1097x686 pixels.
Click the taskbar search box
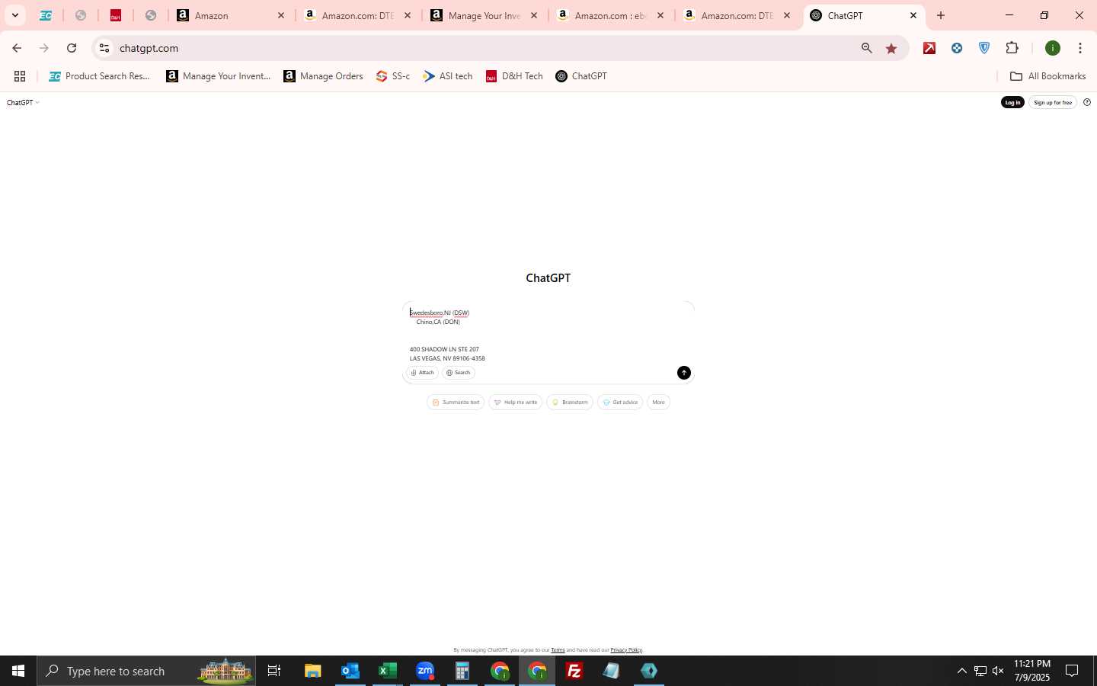pos(146,671)
